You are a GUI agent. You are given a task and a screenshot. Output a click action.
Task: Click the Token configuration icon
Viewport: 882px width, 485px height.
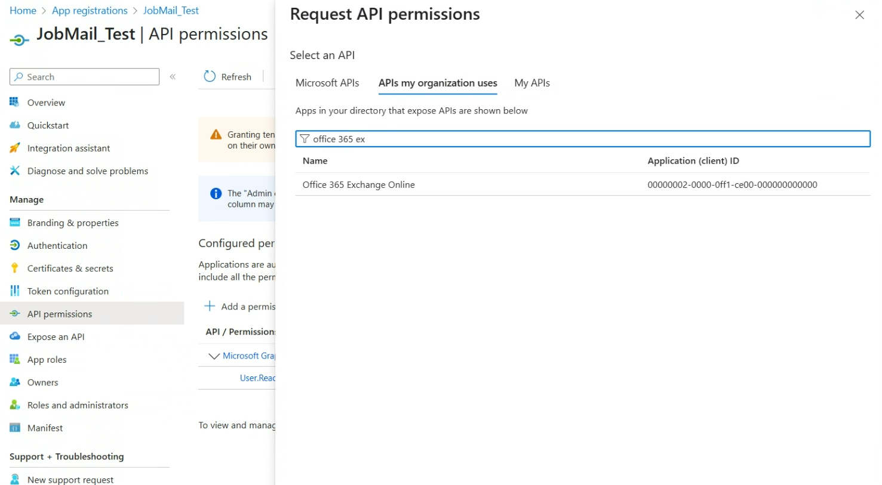point(15,291)
